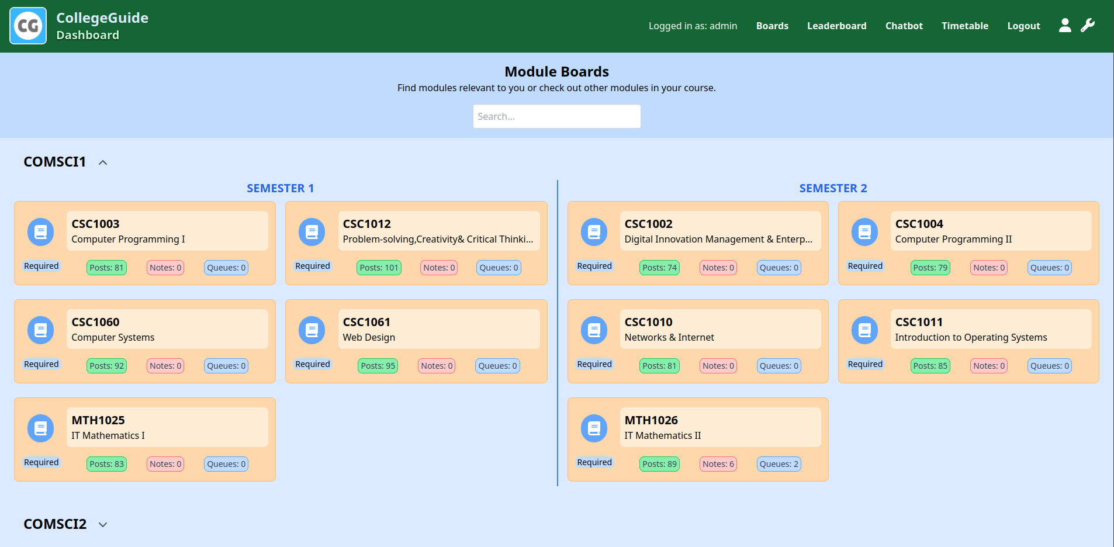Click the MTH1026 module book icon
The width and height of the screenshot is (1114, 547).
pyautogui.click(x=594, y=428)
